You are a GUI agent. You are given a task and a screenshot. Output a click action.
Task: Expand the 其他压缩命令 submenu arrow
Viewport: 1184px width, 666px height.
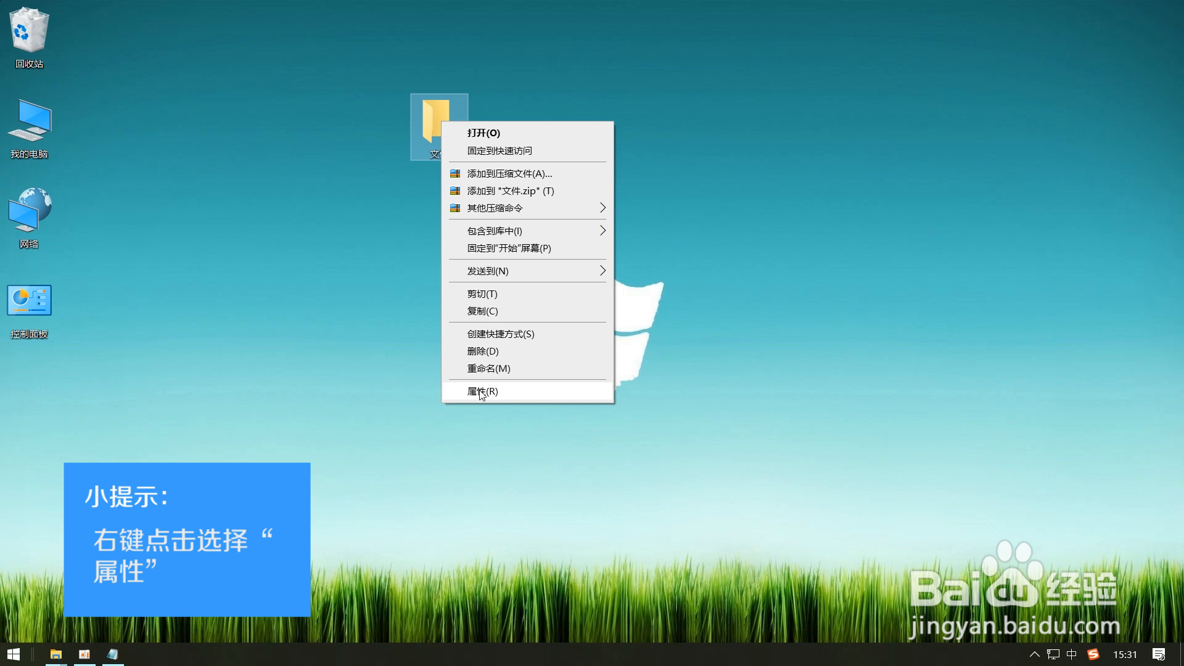point(602,208)
